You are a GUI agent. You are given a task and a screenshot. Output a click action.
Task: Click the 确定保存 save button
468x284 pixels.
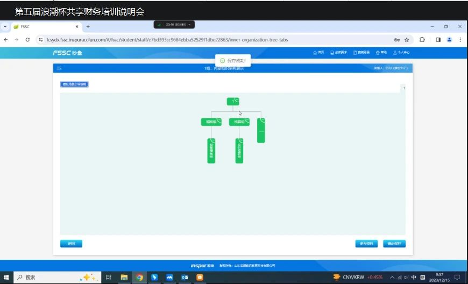point(394,244)
